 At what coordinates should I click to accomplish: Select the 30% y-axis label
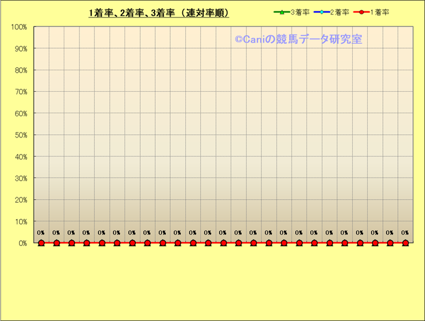[20, 178]
